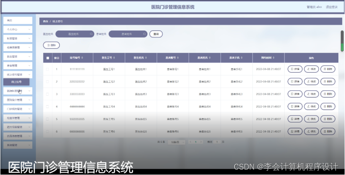
Task: Expand 门诊病历管理 in the sidebar
Action: (18, 109)
